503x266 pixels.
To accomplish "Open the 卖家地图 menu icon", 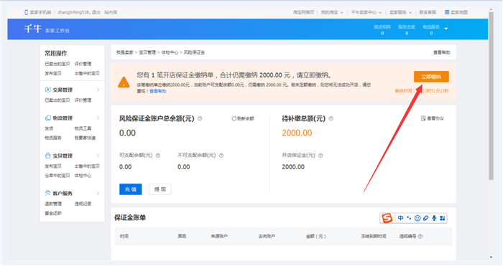I will click(x=447, y=12).
